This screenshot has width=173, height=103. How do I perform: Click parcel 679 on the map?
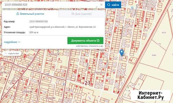point(87,54)
